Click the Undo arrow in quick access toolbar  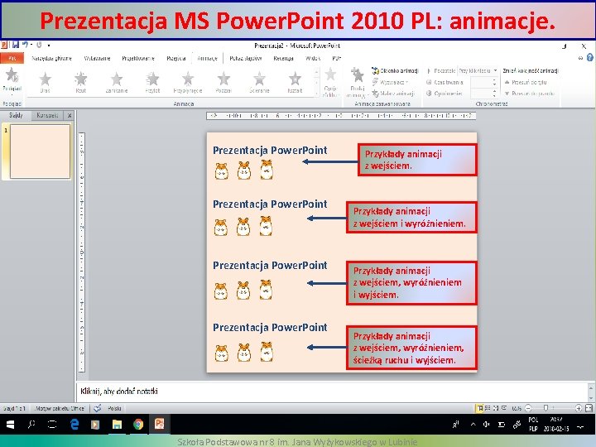tap(25, 45)
